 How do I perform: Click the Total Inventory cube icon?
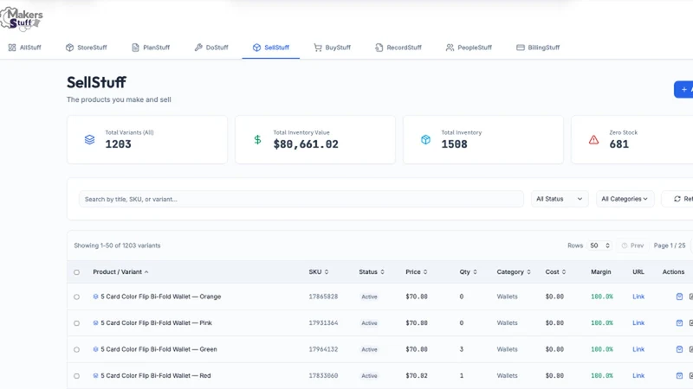(425, 140)
